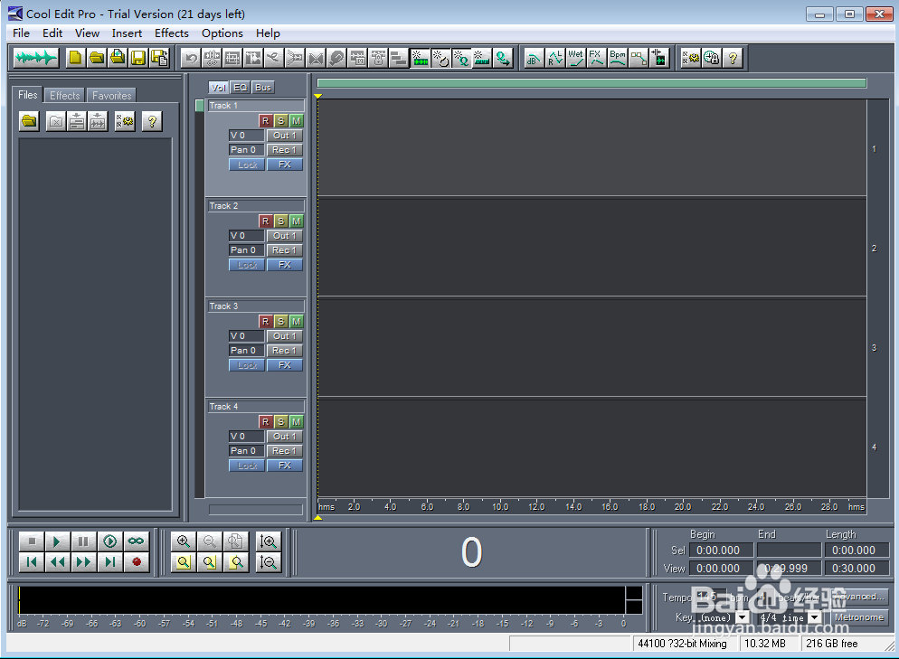This screenshot has height=659, width=899.
Task: Open Track 1 record device Rec 1
Action: tap(285, 150)
